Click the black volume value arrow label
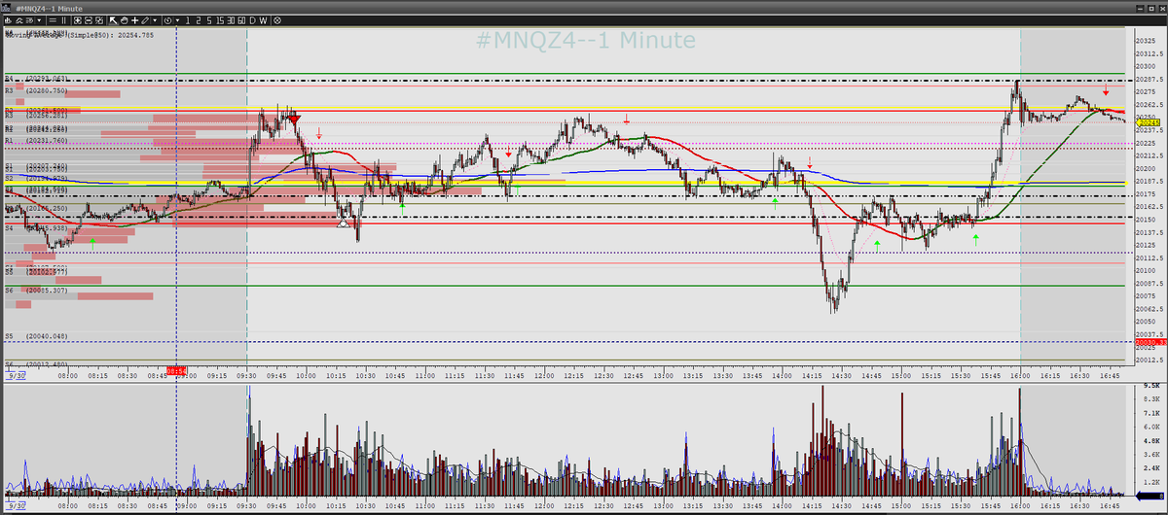 click(x=1150, y=495)
